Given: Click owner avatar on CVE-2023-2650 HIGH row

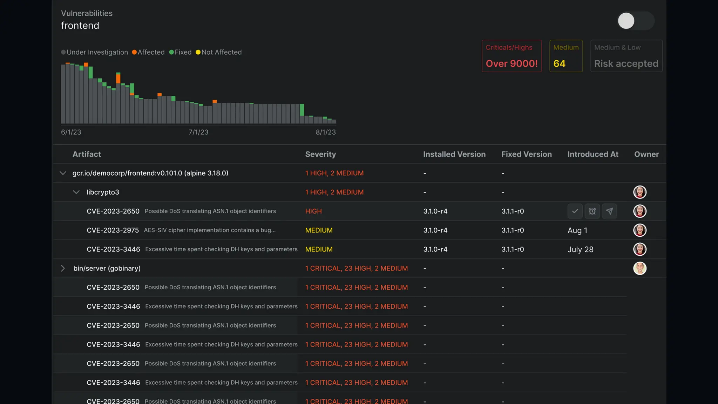Looking at the screenshot, I should click(639, 211).
